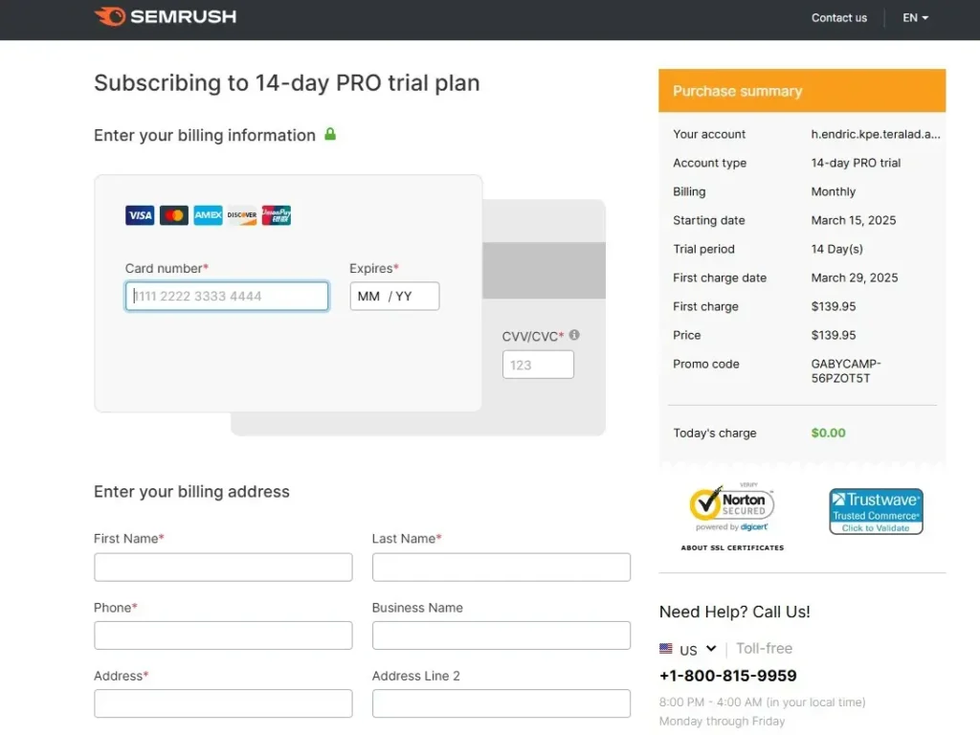
Task: Open the Contact us link
Action: (x=838, y=17)
